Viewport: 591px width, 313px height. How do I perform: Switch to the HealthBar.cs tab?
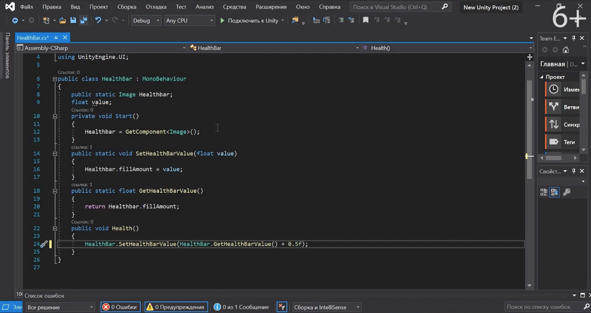click(33, 38)
